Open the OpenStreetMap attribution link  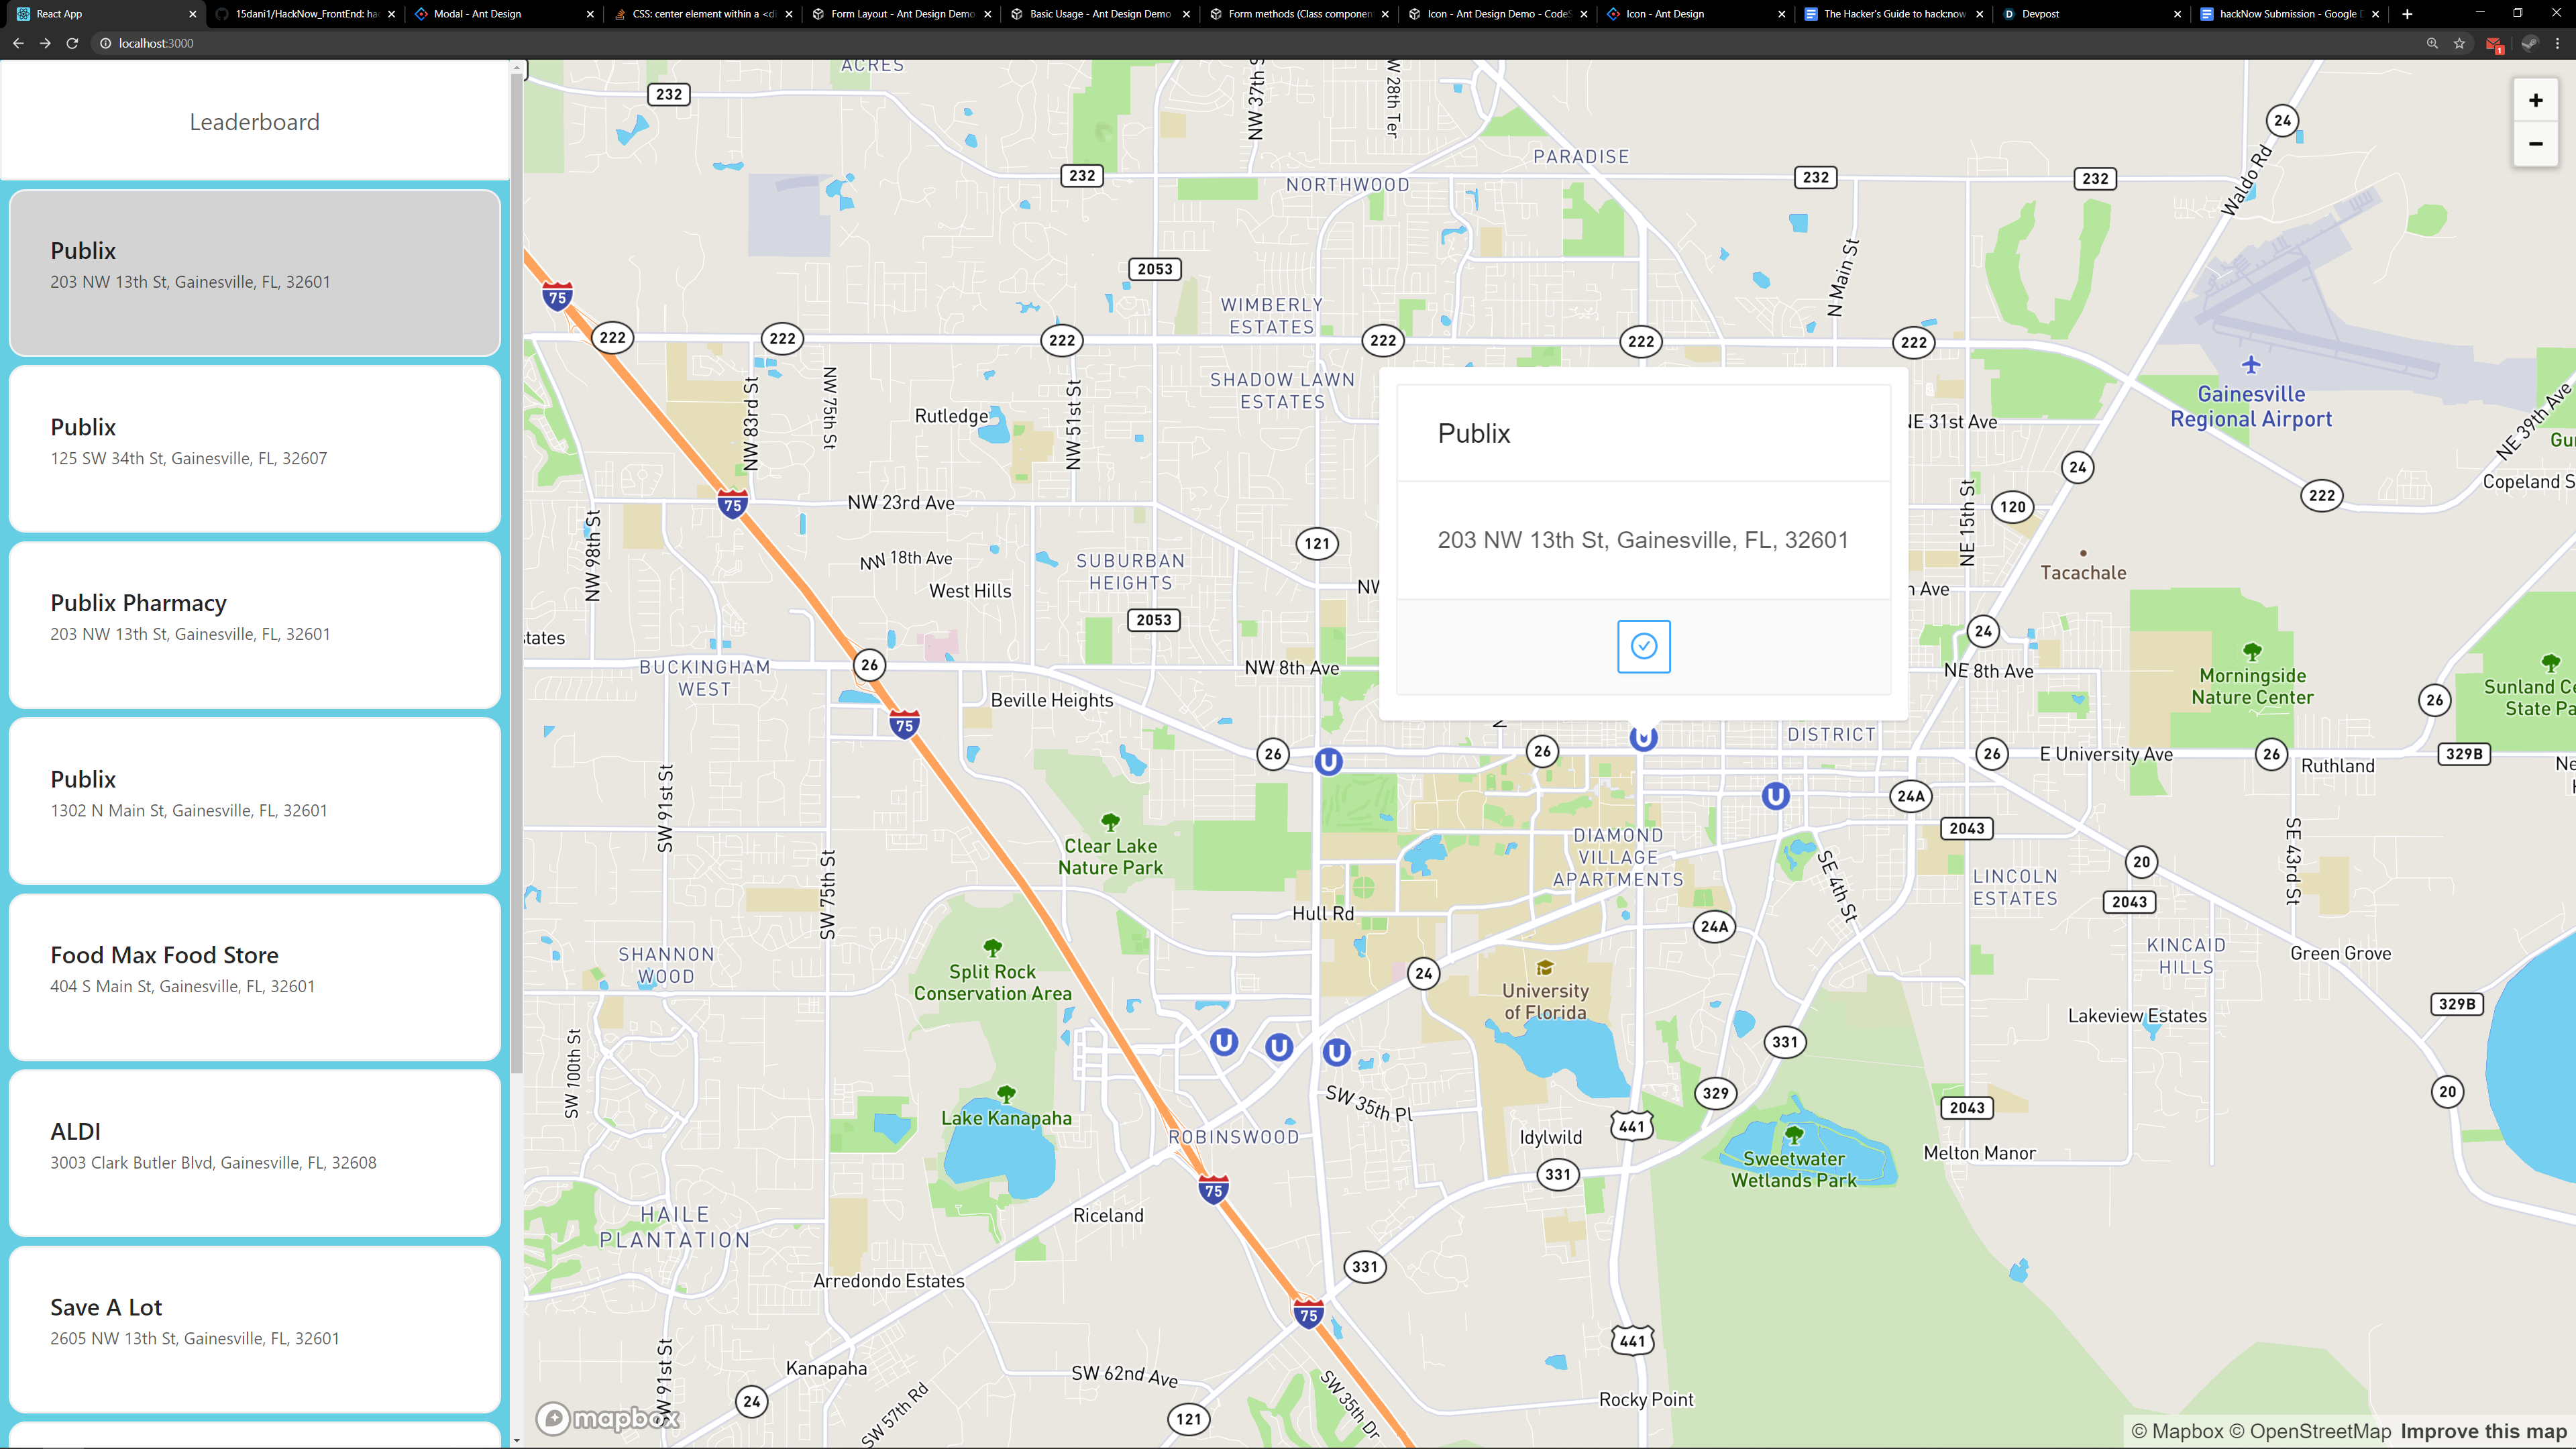[x=2310, y=1431]
